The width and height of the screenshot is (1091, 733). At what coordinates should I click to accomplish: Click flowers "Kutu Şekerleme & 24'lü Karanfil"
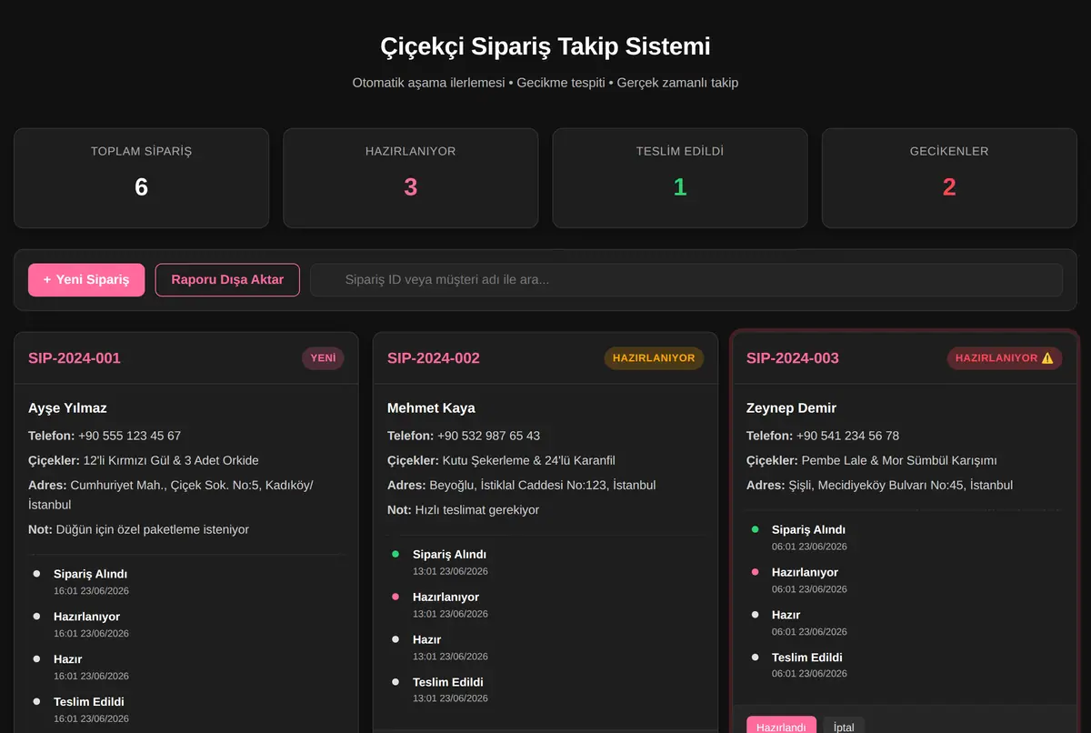click(529, 460)
